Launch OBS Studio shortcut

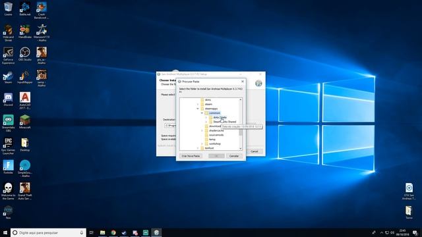click(25, 54)
